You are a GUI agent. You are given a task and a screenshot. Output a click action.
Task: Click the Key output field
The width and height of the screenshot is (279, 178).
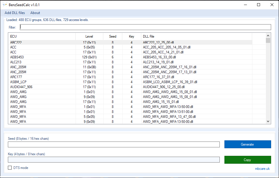pos(114,160)
